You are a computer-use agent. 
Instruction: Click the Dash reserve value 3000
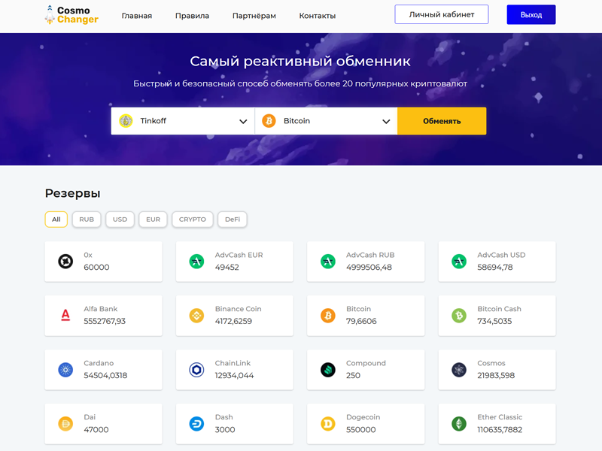(225, 430)
